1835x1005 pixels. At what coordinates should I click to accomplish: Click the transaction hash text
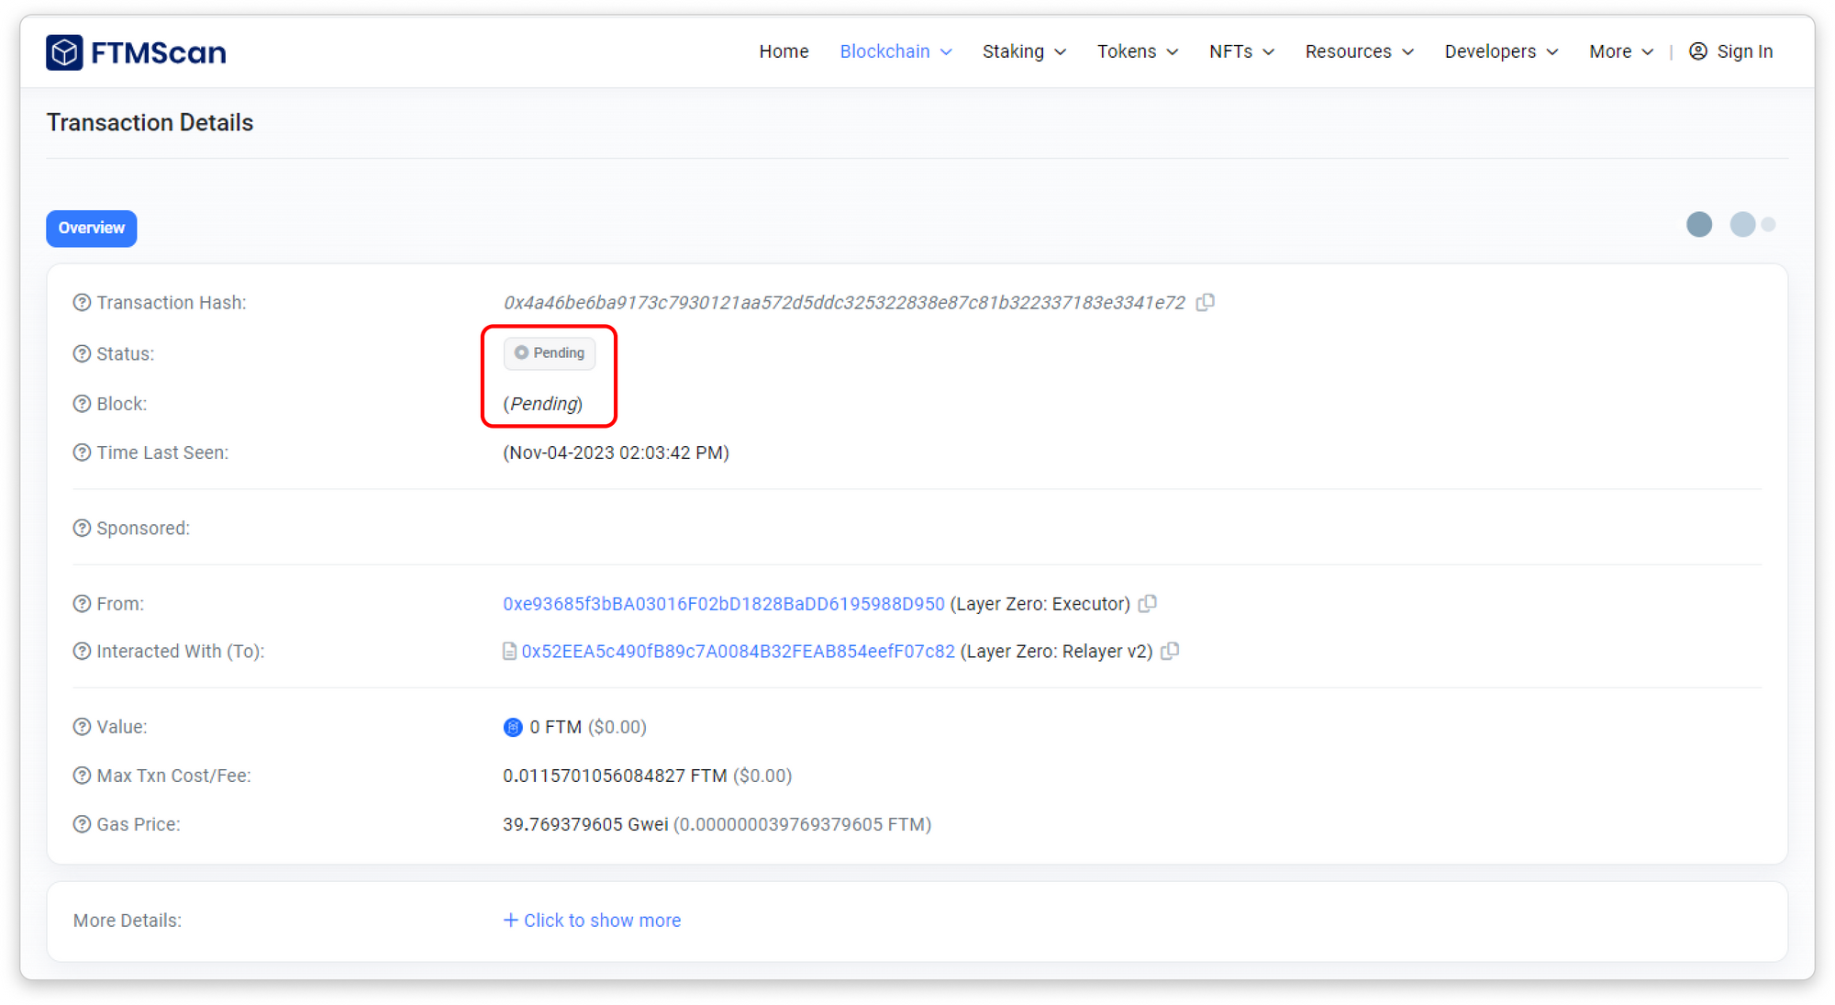(844, 303)
